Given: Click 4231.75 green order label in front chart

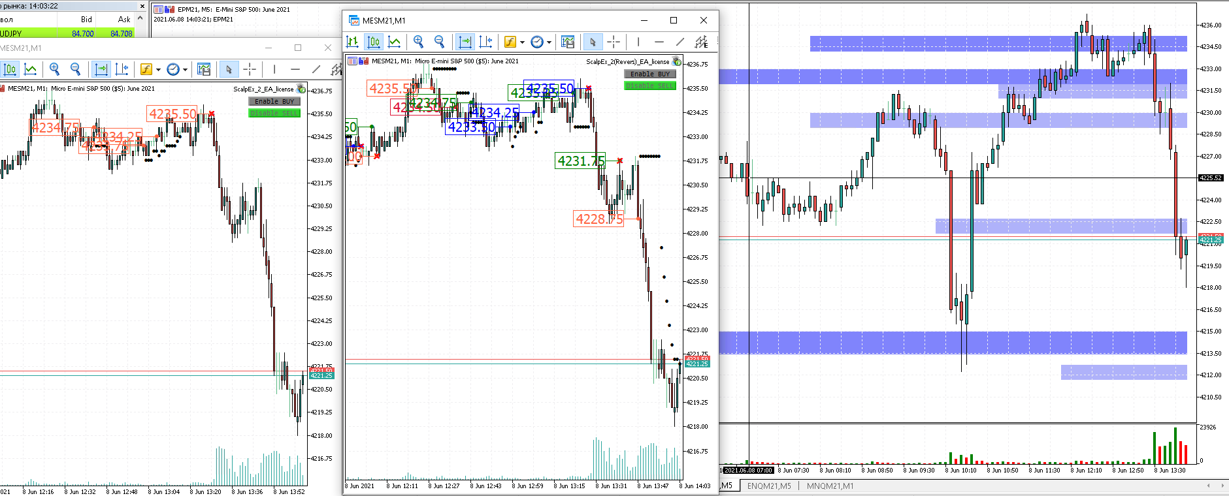Looking at the screenshot, I should click(x=581, y=161).
